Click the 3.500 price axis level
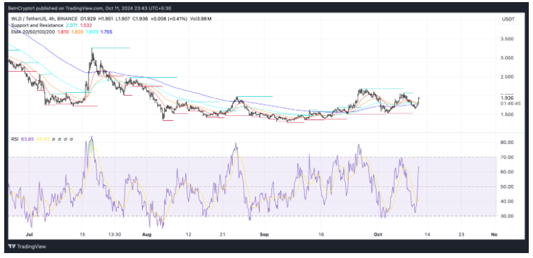This screenshot has width=533, height=258. coord(507,39)
